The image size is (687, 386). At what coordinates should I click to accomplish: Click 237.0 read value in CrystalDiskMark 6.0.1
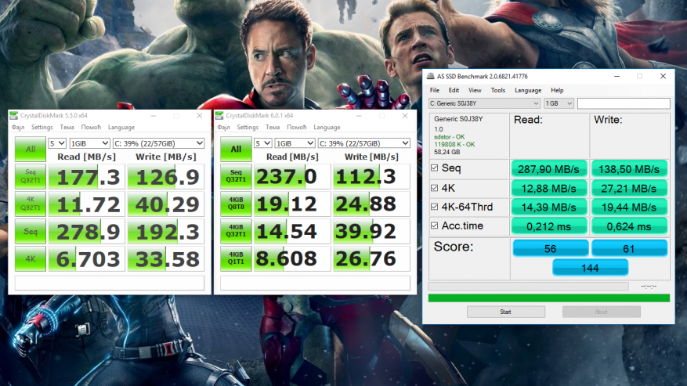point(292,177)
